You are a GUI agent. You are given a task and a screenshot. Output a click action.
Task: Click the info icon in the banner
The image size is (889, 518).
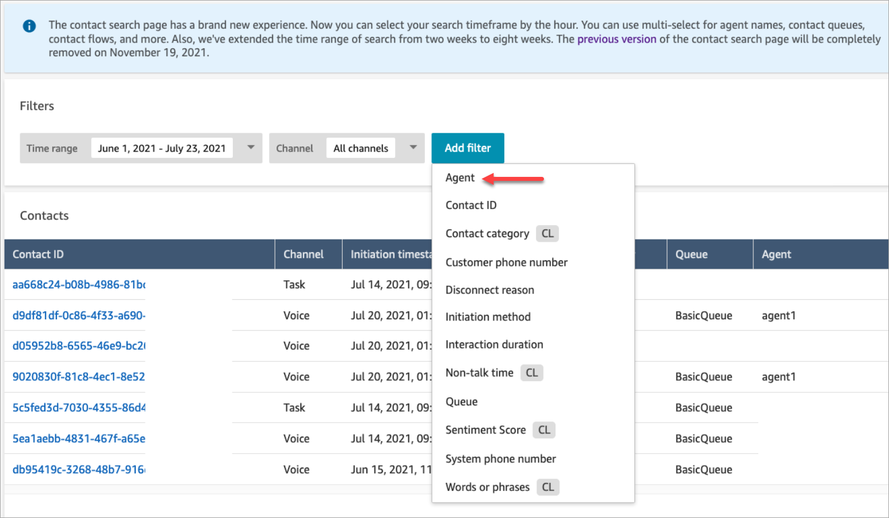pyautogui.click(x=29, y=25)
